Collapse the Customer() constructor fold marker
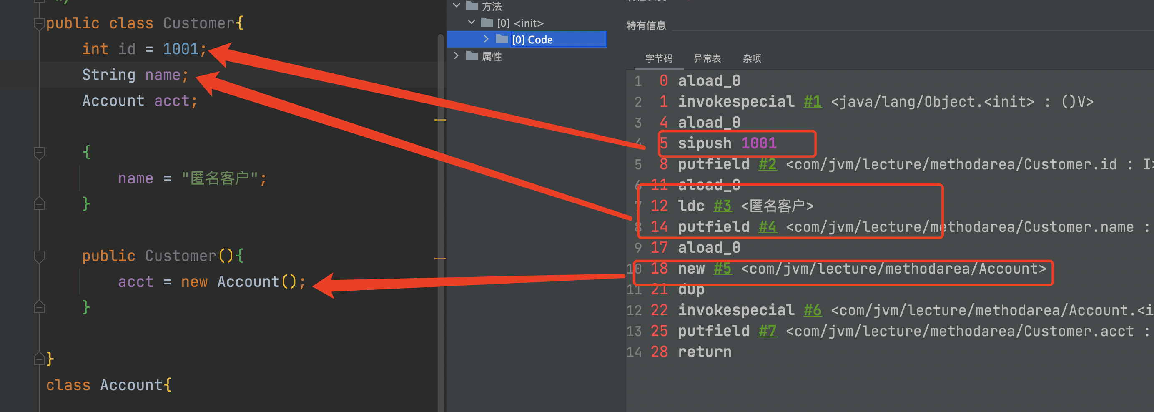Screen dimensions: 1154x412 (39, 256)
